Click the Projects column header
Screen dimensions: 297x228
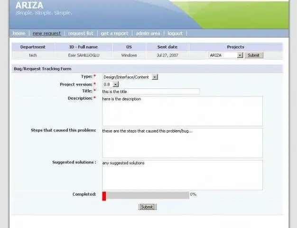[x=235, y=47]
